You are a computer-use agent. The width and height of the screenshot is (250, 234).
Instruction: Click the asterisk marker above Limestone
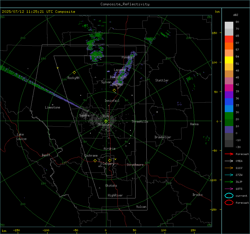pos(52,105)
